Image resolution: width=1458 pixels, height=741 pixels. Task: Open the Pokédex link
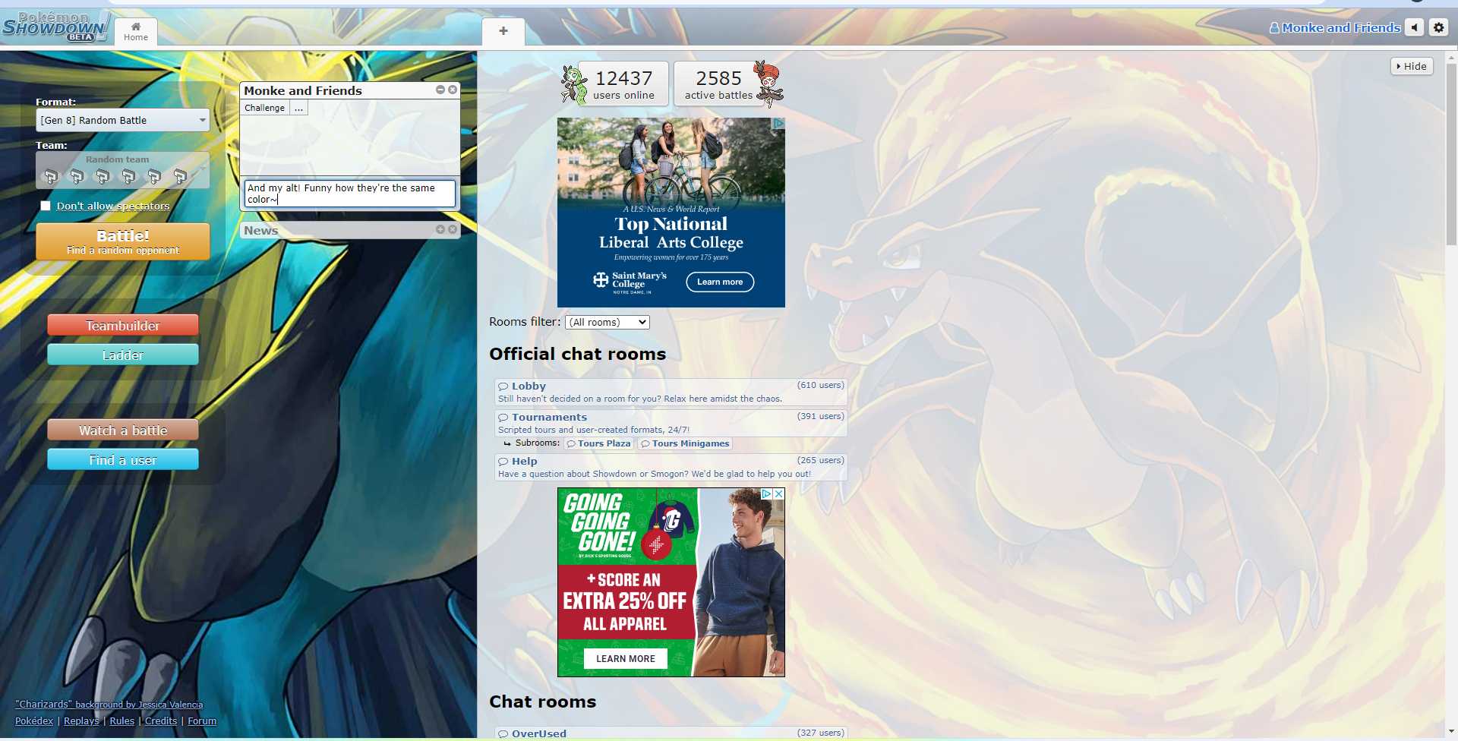coord(34,721)
